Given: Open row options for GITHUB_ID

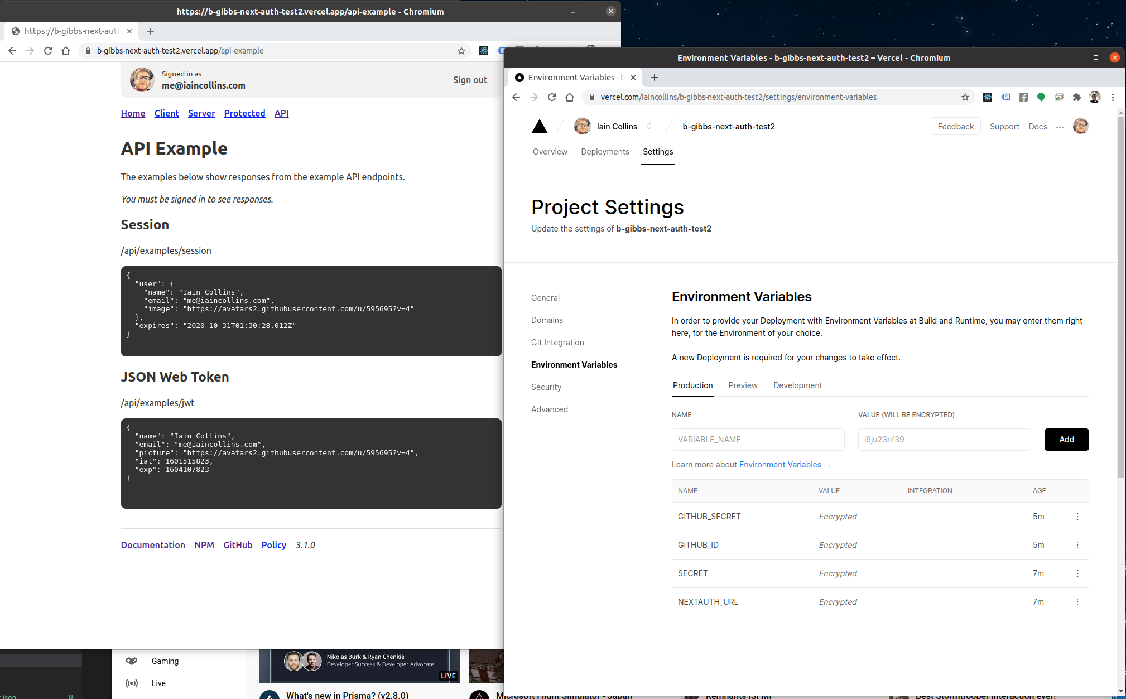Looking at the screenshot, I should pyautogui.click(x=1077, y=545).
